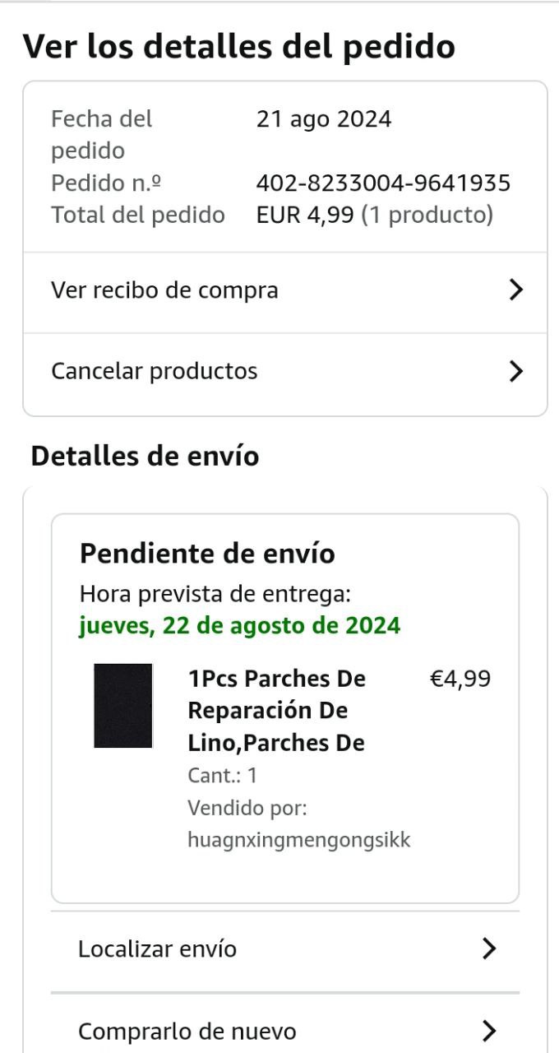This screenshot has height=1053, width=559.
Task: Click the Detalles de envío section heading
Action: click(x=145, y=456)
